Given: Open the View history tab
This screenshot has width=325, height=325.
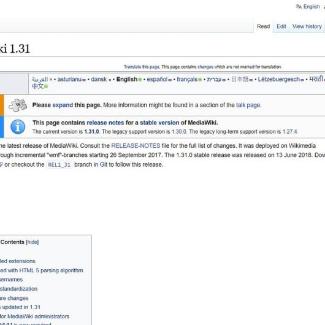Looking at the screenshot, I should coord(307,26).
